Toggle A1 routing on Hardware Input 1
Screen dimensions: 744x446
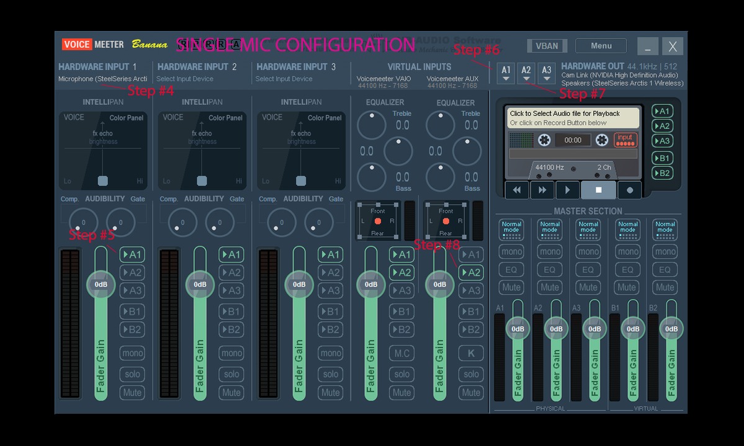click(x=132, y=254)
